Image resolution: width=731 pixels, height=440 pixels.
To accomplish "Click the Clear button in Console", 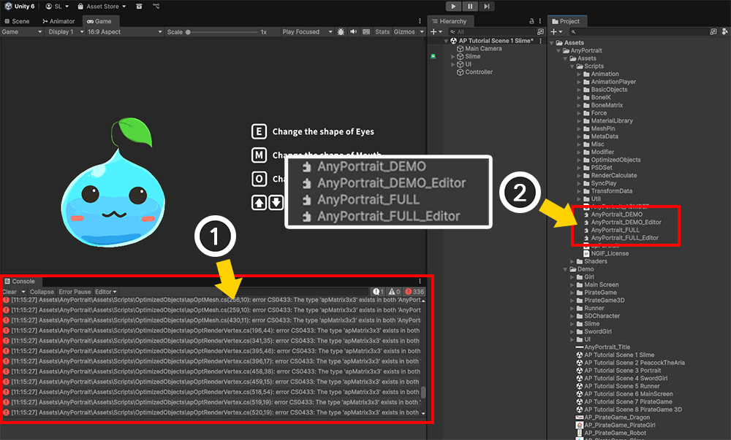I will 10,292.
